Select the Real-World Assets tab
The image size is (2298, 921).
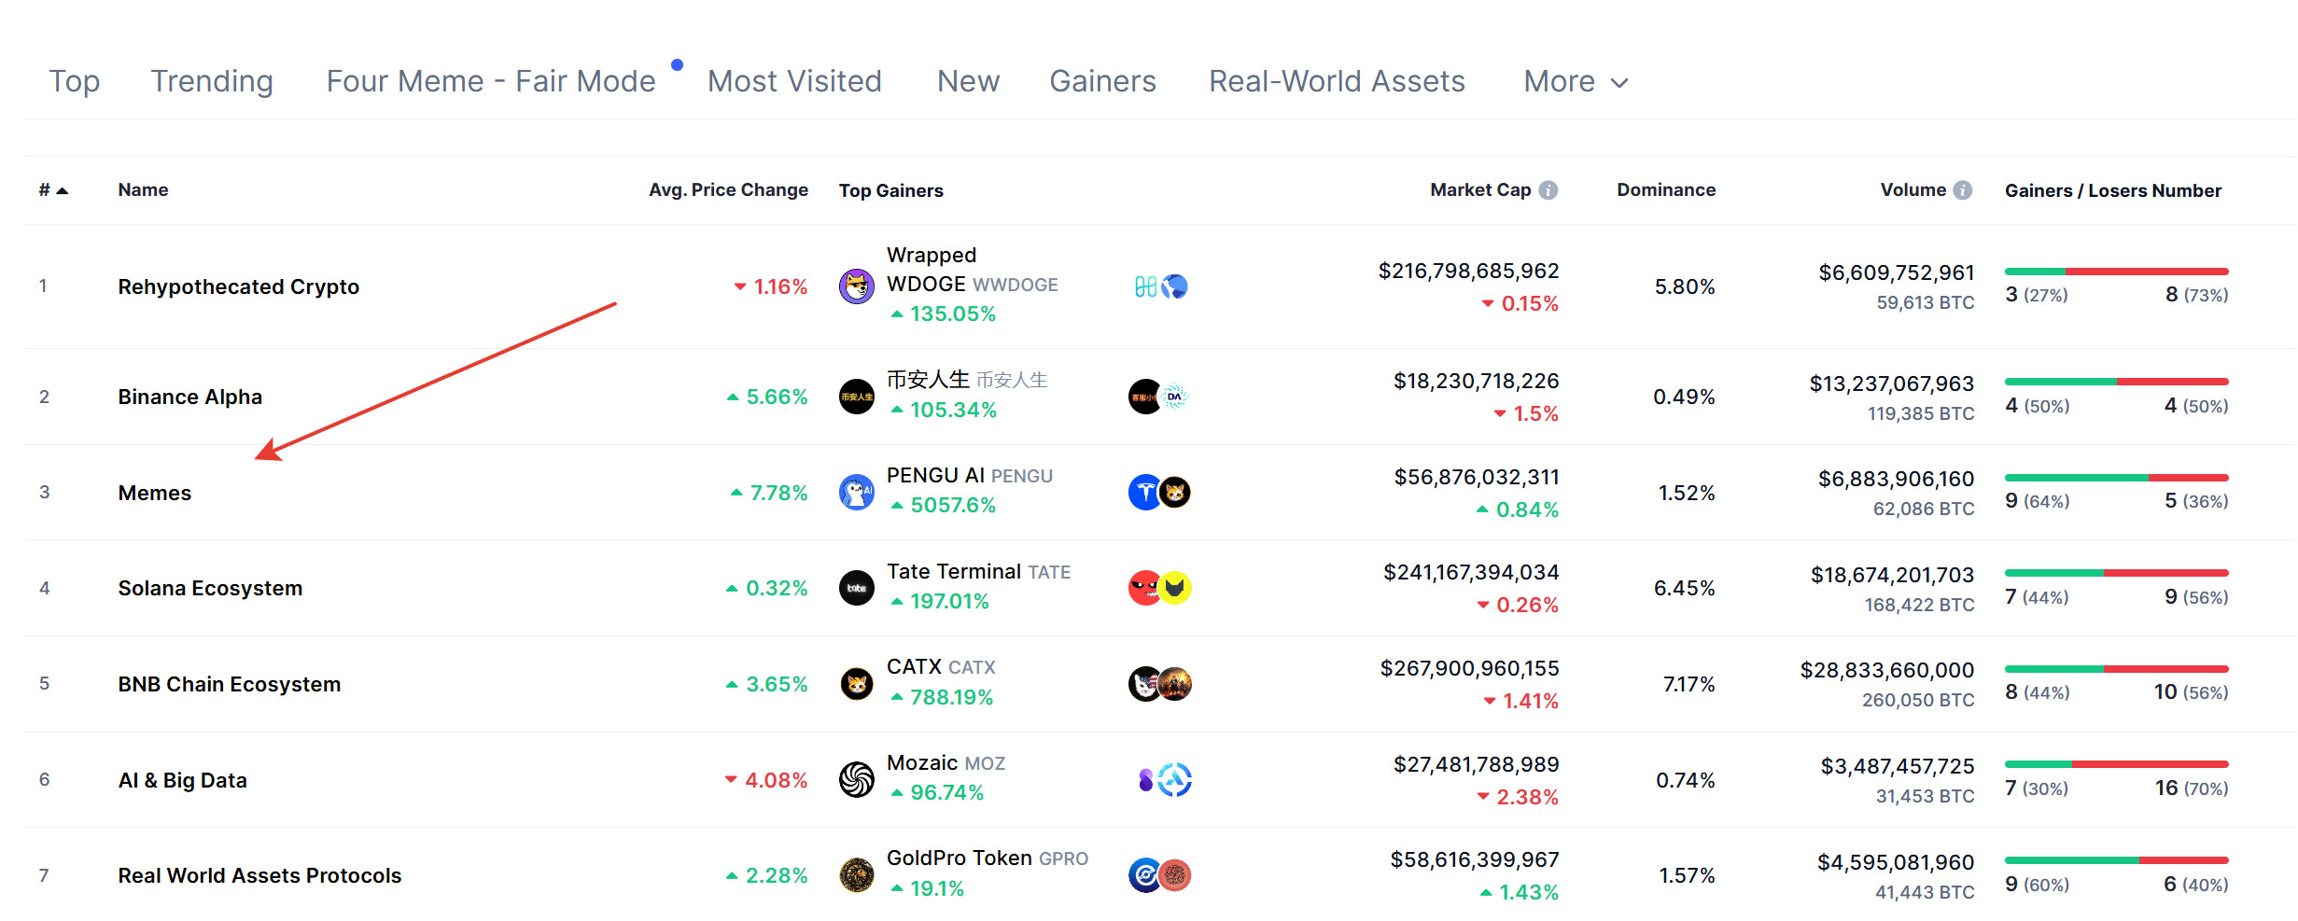(x=1337, y=82)
